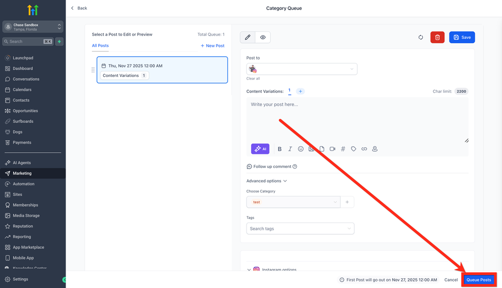Collapse the Advanced options section

coord(267,181)
